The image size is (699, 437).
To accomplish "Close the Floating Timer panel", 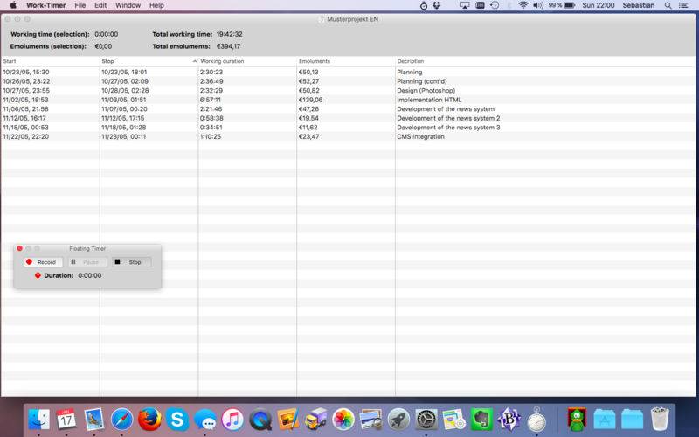I will 19,248.
